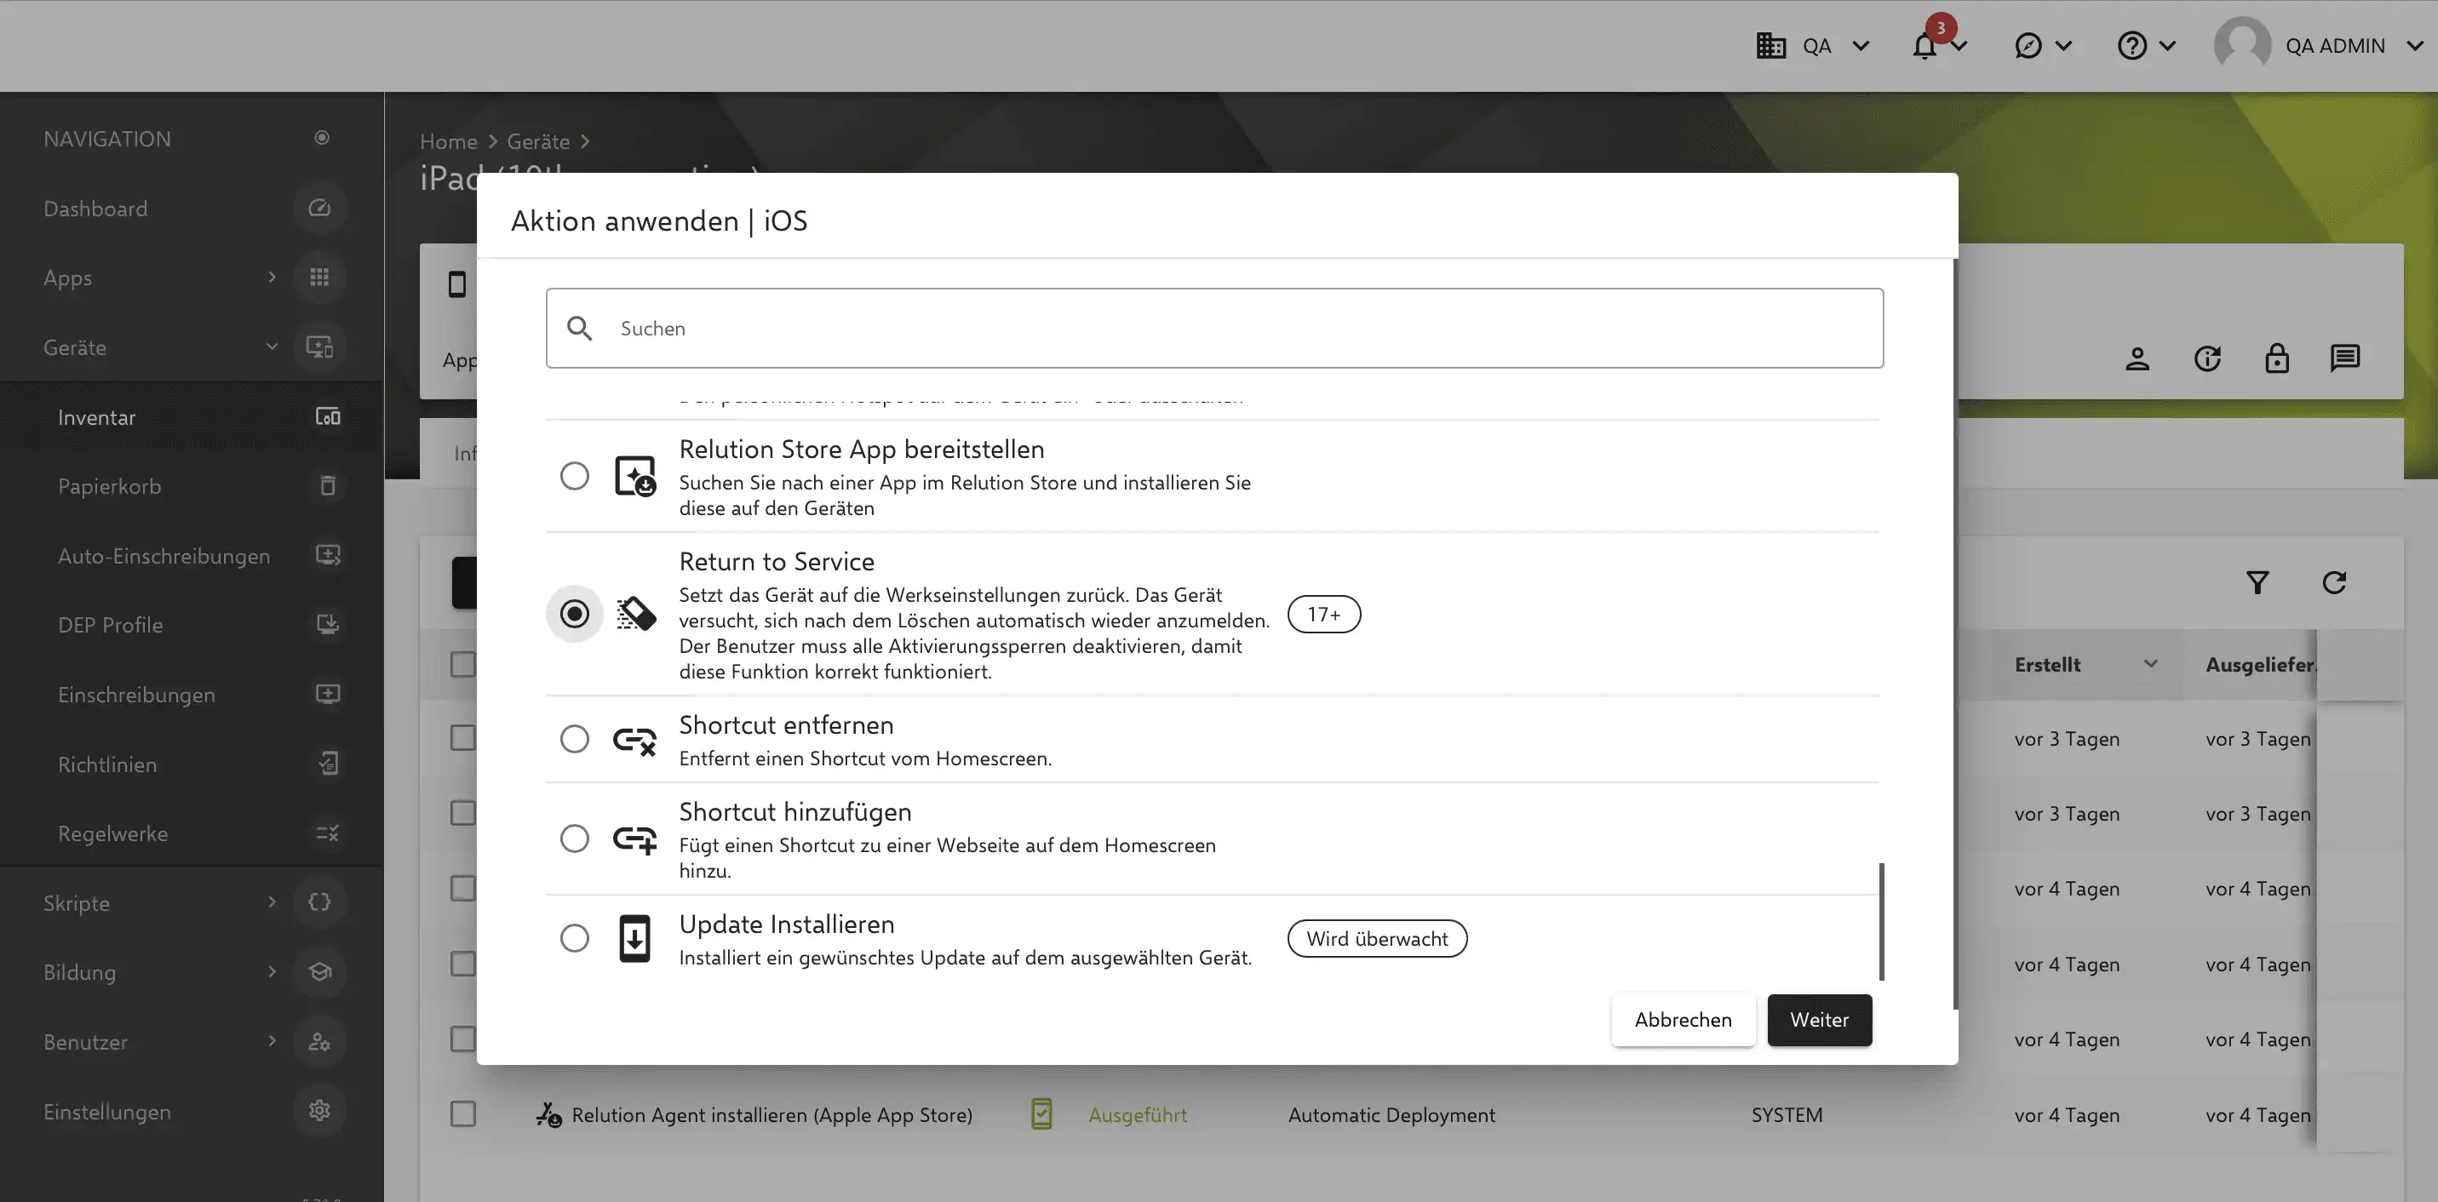Click the Papierkorb trash icon
The height and width of the screenshot is (1202, 2438).
coord(328,485)
